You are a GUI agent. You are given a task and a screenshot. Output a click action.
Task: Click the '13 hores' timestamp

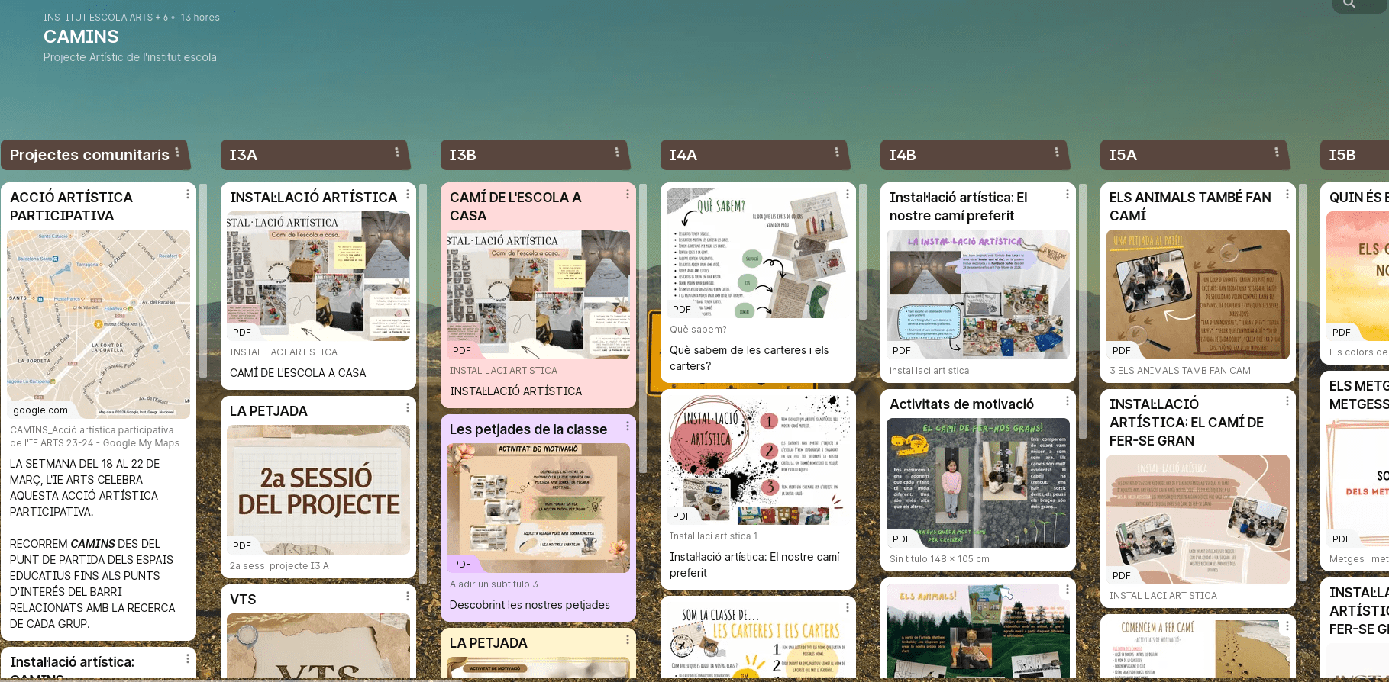[x=200, y=18]
